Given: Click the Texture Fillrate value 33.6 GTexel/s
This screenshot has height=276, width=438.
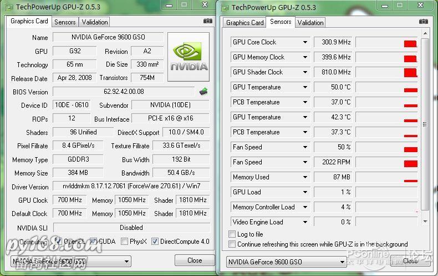Looking at the screenshot, I should tap(181, 145).
